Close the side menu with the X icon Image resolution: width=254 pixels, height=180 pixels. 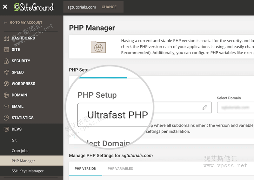coord(5,7)
